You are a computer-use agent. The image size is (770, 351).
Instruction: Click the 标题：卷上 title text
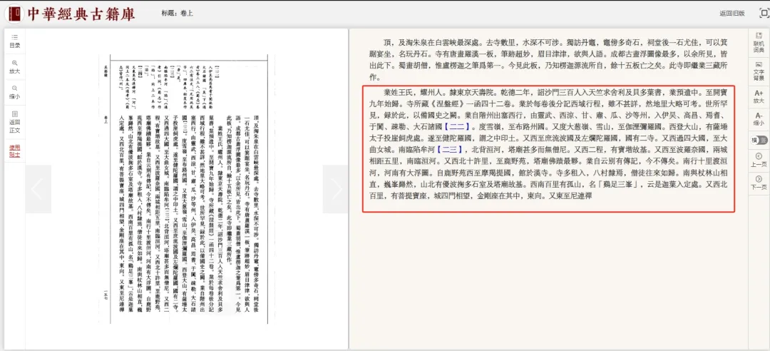pos(178,14)
